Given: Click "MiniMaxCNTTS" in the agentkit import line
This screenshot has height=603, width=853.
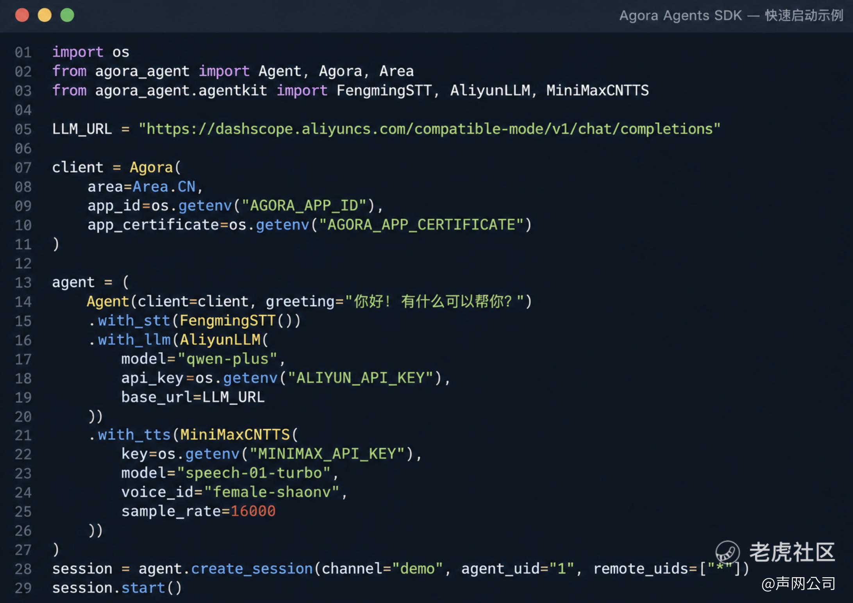Looking at the screenshot, I should [x=598, y=90].
